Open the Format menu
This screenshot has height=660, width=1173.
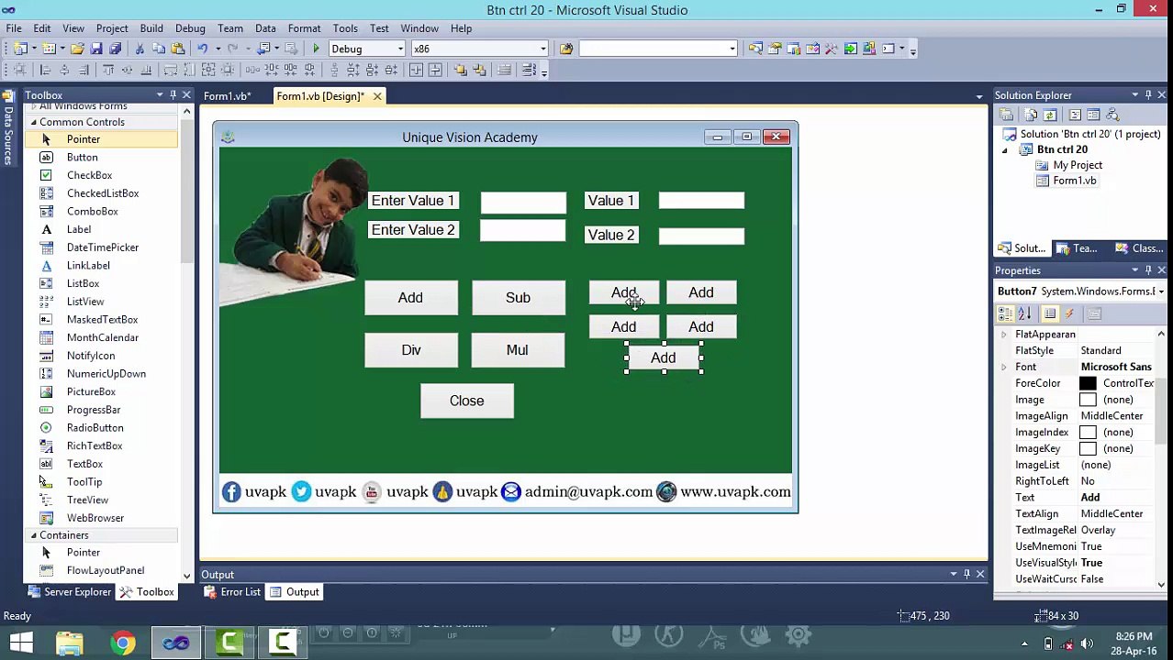[x=304, y=28]
